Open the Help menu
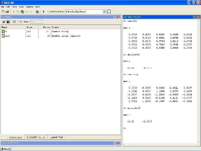This screenshot has width=201, height=151. (x=38, y=7)
